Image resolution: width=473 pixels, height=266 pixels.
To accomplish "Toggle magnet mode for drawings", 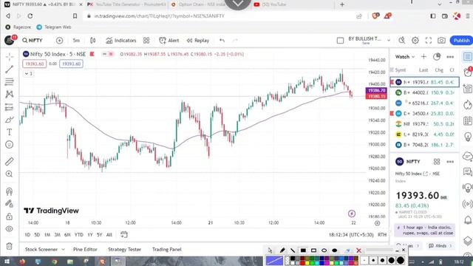I will point(10,191).
